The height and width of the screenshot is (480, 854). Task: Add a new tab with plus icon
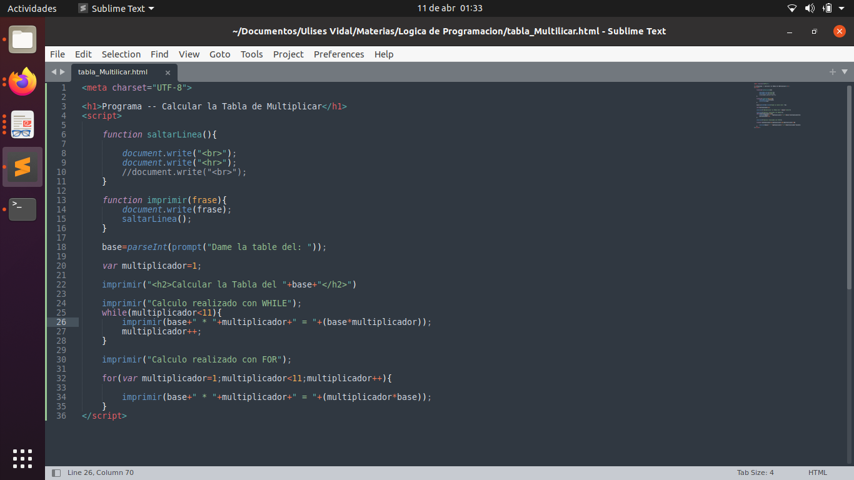pos(833,72)
